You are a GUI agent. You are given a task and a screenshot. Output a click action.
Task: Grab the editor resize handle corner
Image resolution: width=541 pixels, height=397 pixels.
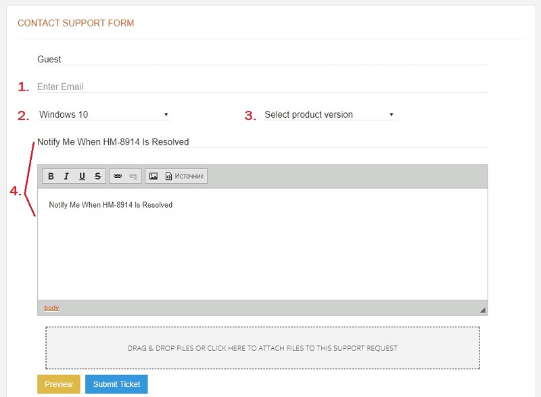click(483, 310)
